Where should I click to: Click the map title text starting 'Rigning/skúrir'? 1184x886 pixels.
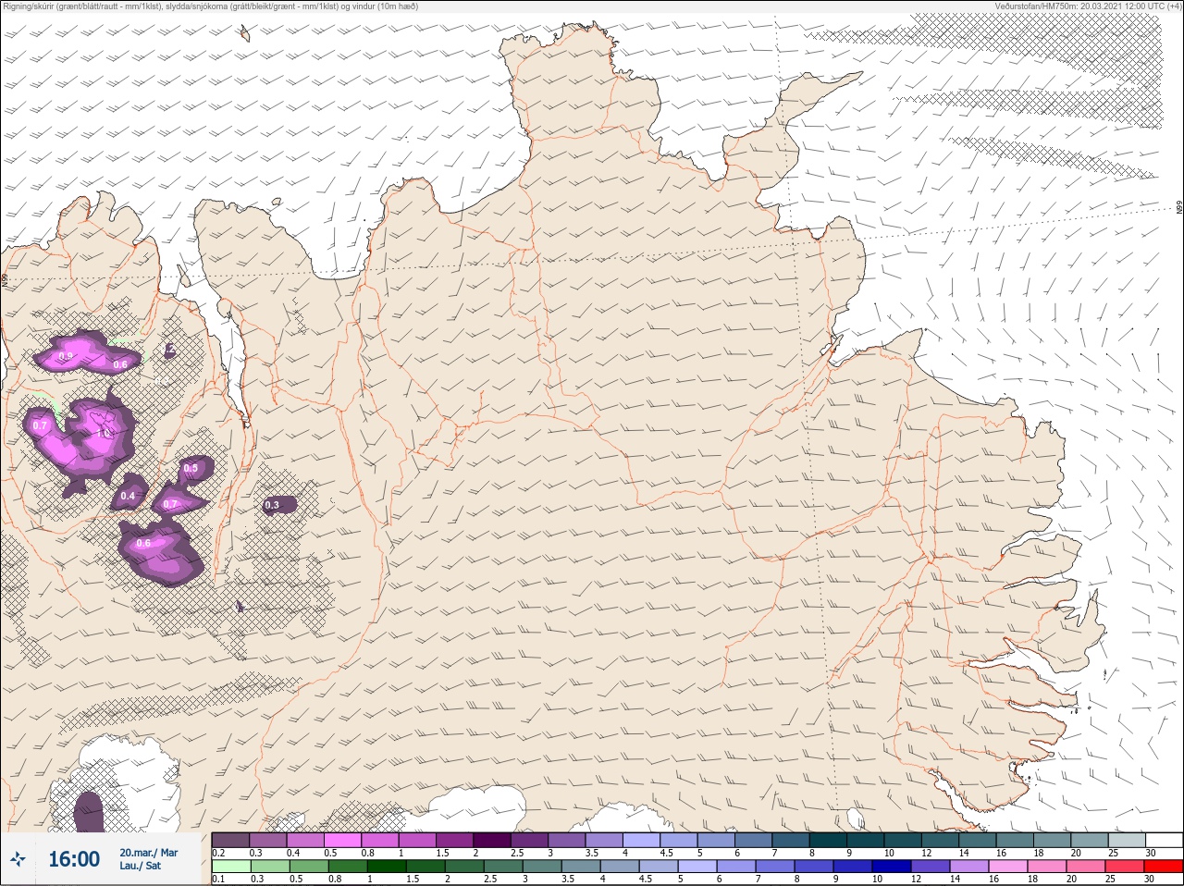point(210,6)
